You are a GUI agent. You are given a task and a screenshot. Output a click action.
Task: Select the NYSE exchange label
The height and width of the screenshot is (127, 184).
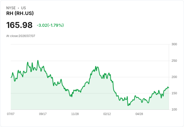coord(11,8)
